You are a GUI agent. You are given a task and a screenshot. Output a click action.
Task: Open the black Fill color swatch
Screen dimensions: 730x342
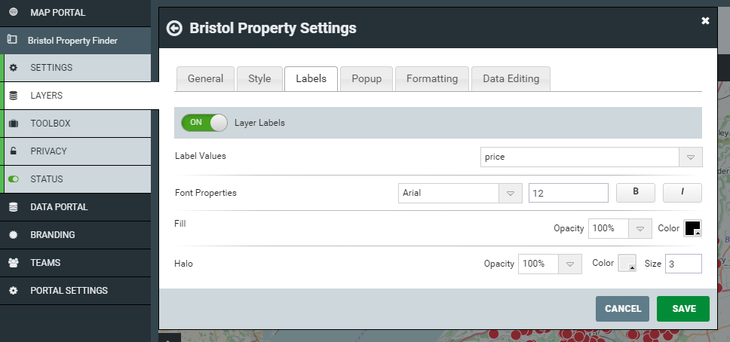tap(693, 228)
